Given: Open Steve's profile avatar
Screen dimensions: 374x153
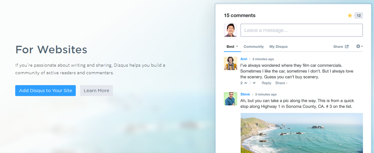Looking at the screenshot, I should (x=230, y=99).
